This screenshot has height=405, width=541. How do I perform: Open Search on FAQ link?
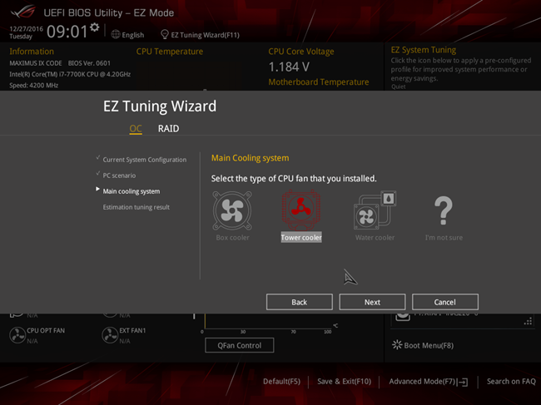point(511,381)
